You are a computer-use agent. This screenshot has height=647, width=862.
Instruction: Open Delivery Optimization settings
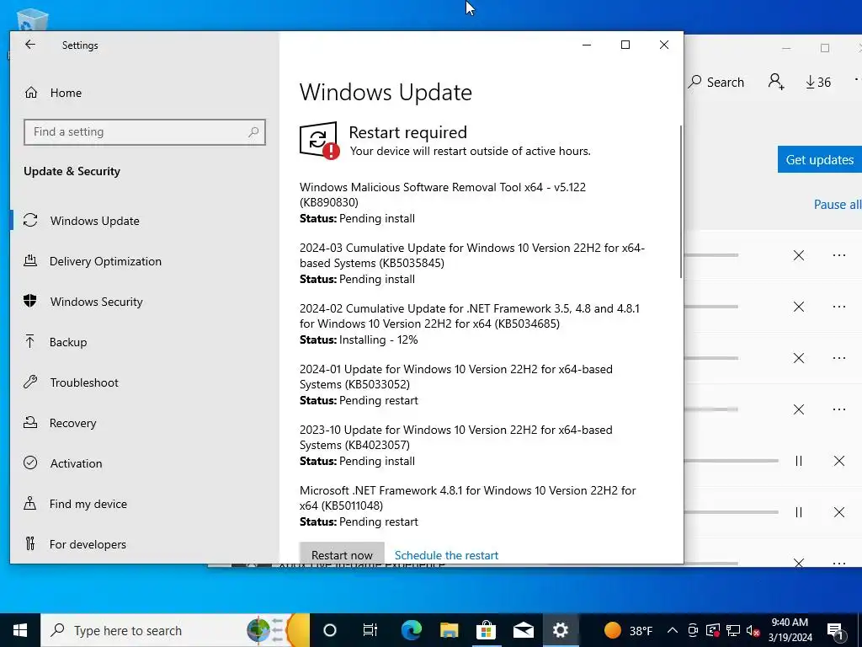click(105, 261)
